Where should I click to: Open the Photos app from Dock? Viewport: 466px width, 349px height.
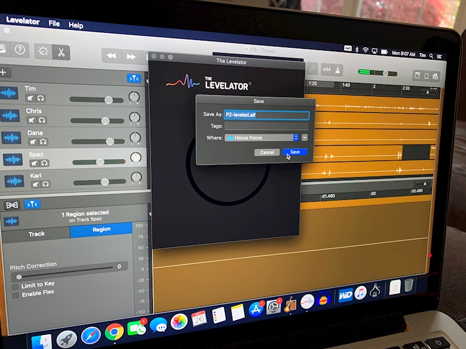pyautogui.click(x=179, y=322)
